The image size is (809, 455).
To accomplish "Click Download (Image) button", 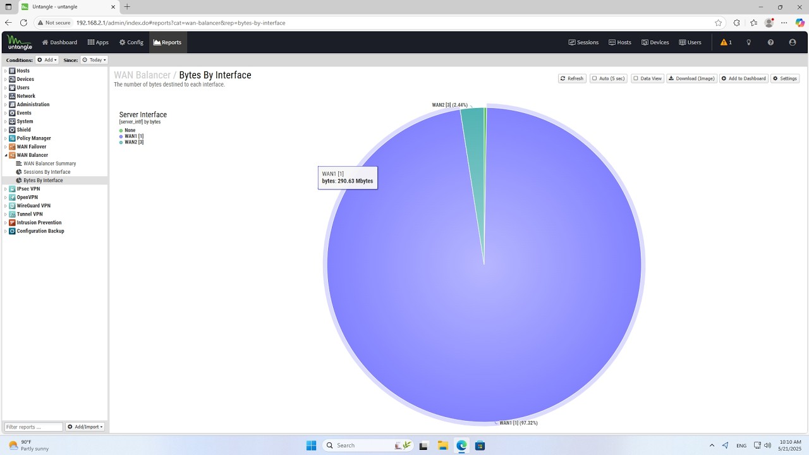I will click(x=692, y=78).
